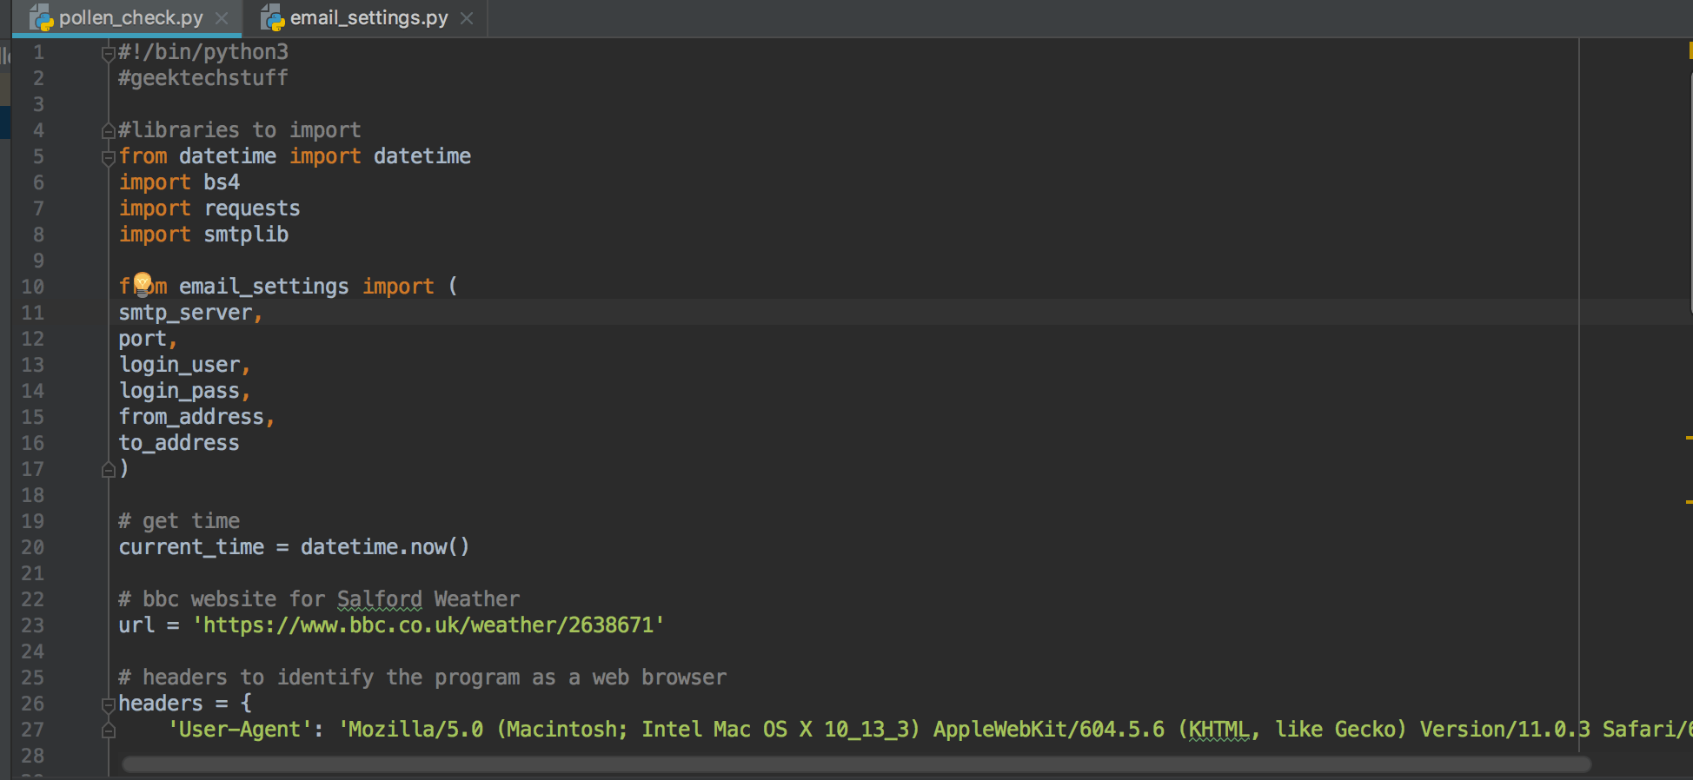Click the horizontal scrollbar at the editor bottom
1693x780 pixels.
tap(856, 764)
